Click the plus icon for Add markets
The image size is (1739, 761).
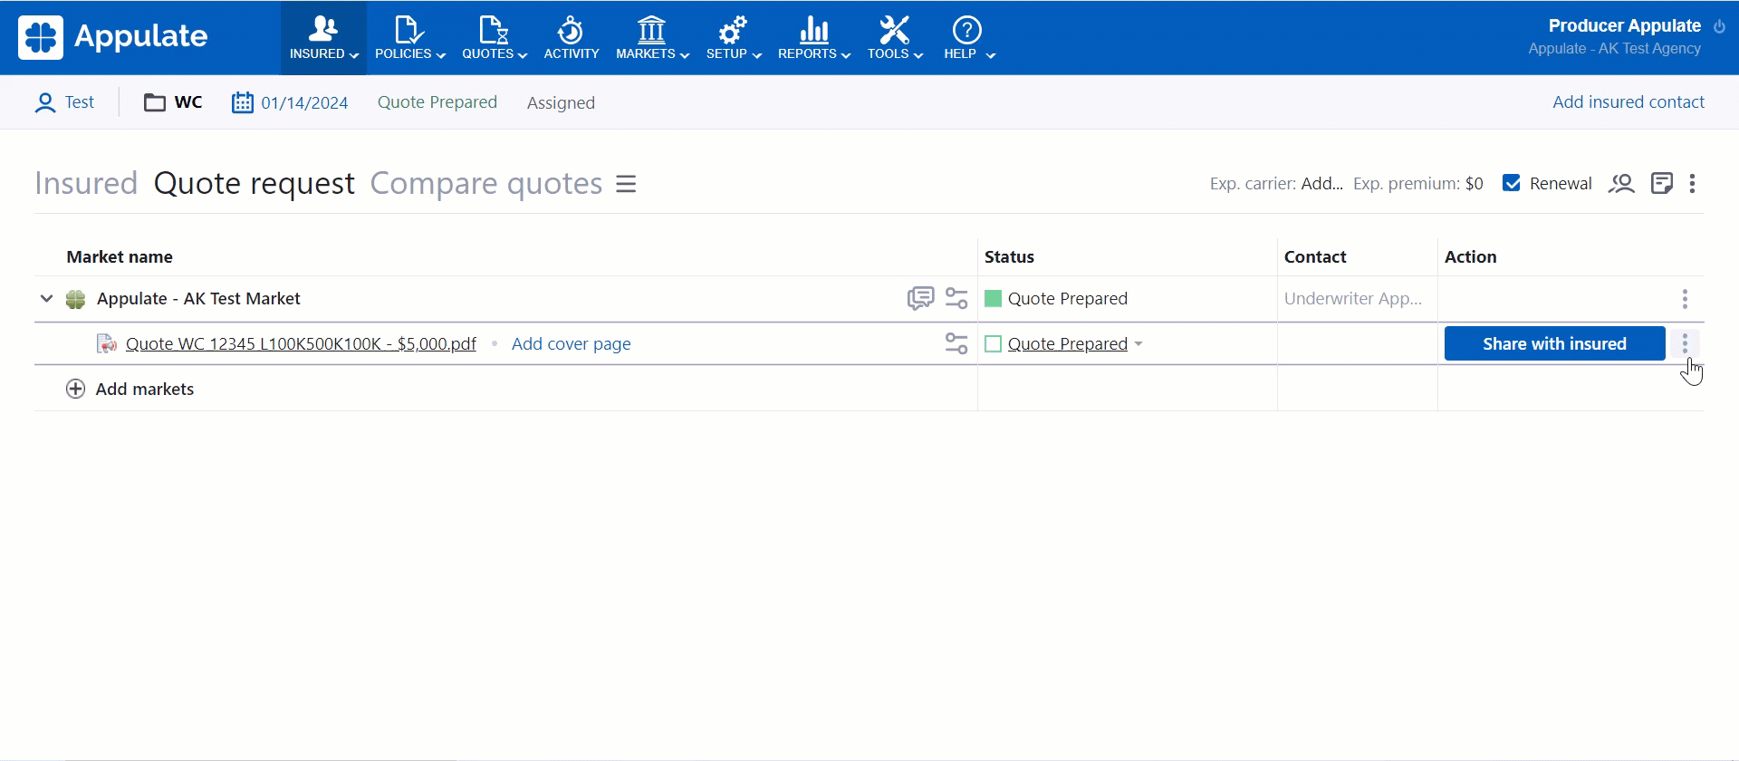coord(76,389)
